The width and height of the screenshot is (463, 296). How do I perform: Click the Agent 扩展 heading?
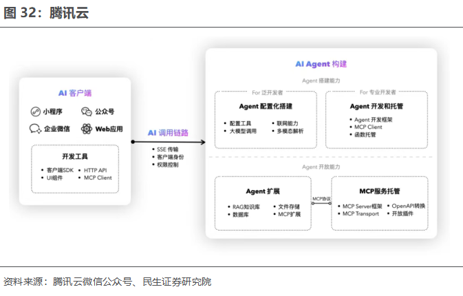(263, 191)
